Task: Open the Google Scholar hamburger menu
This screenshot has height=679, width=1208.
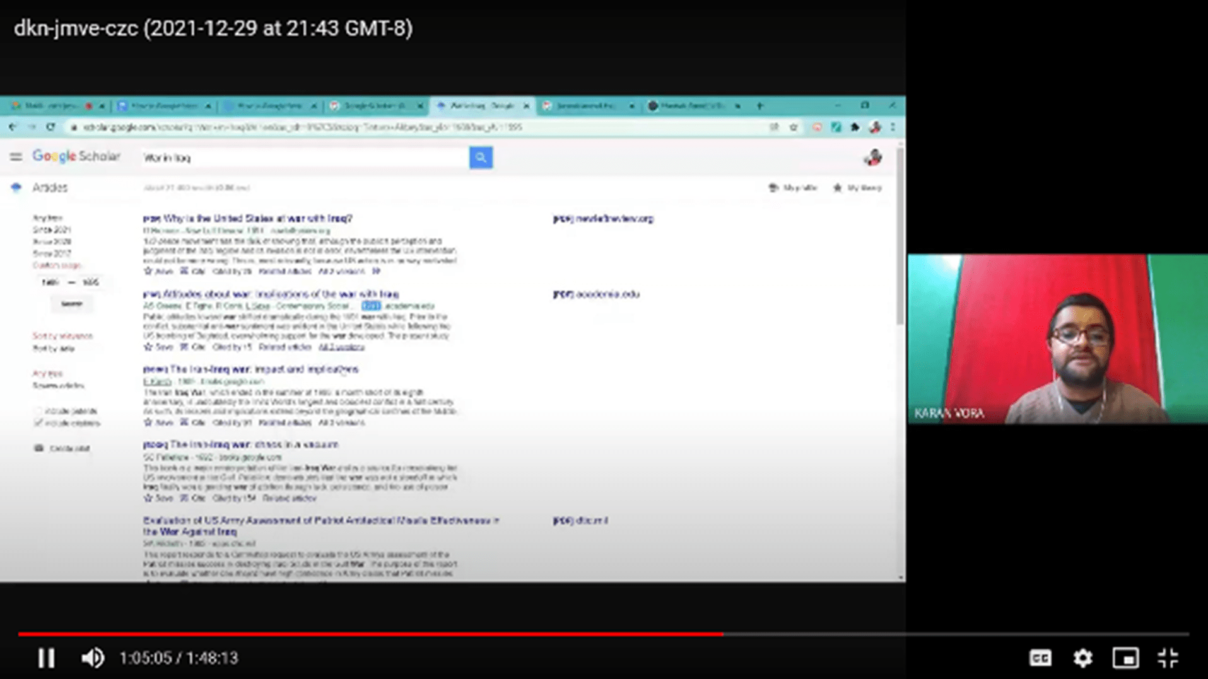Action: point(16,156)
